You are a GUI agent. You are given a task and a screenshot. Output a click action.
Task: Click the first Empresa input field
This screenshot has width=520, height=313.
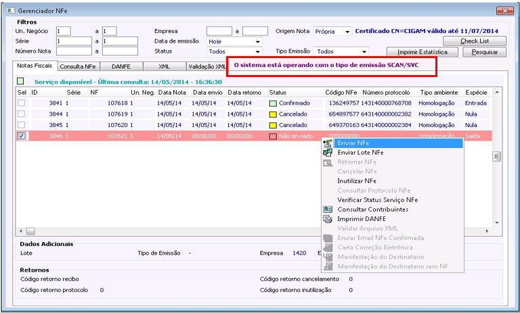pyautogui.click(x=219, y=31)
